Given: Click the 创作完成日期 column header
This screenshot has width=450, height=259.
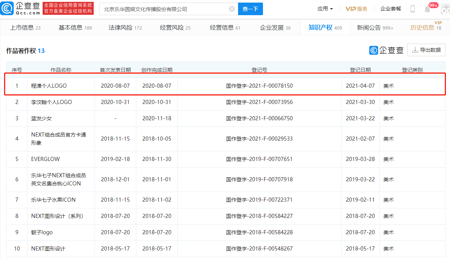Looking at the screenshot, I should pos(157,70).
